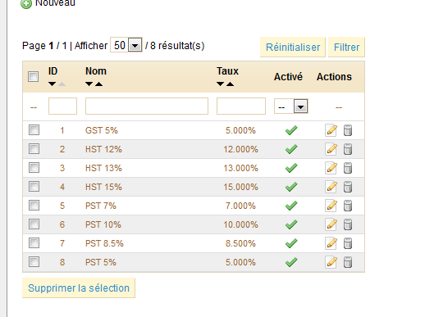Viewport: 425px width, 317px height.
Task: Focus the Nom filter input field
Action: 147,106
